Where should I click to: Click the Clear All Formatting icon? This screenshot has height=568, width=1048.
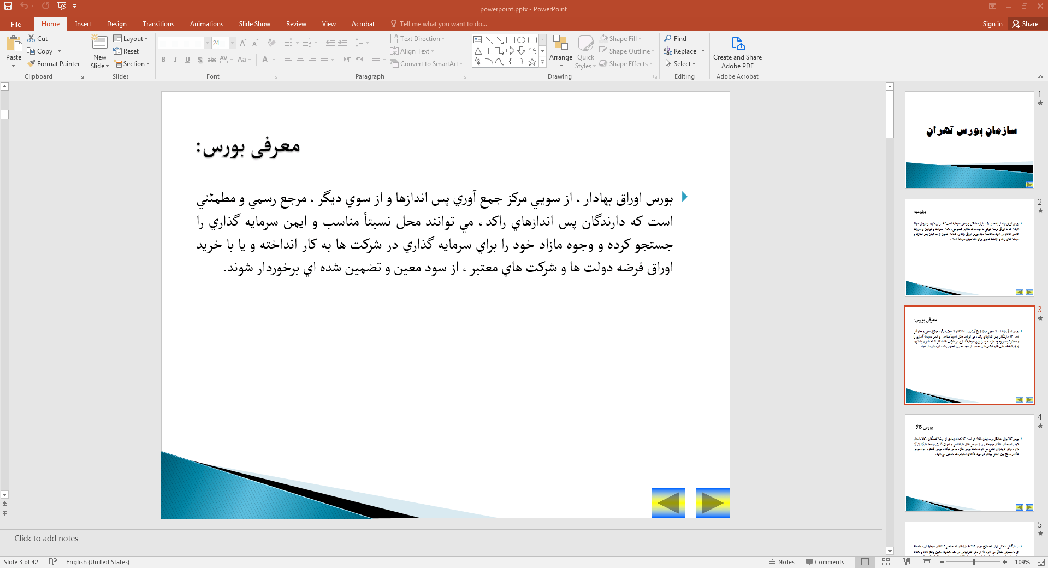[271, 43]
